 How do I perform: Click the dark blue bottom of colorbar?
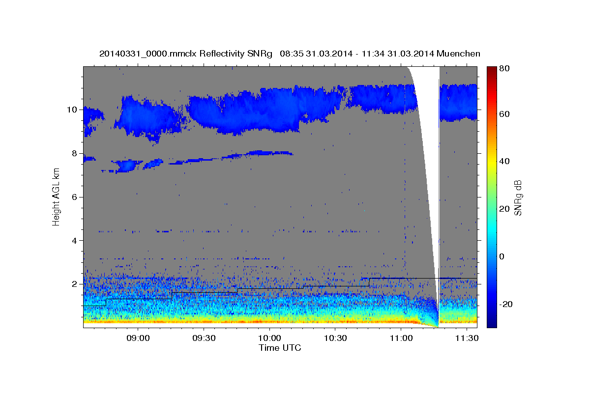click(x=491, y=322)
